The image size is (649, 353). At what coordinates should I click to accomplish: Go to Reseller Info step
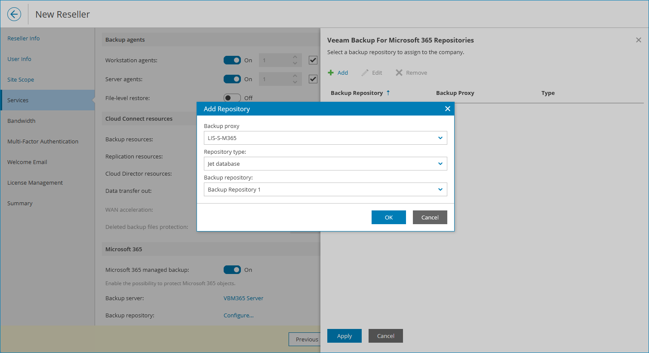point(23,38)
